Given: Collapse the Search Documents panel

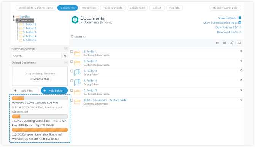Looking at the screenshot, I should point(66,49).
